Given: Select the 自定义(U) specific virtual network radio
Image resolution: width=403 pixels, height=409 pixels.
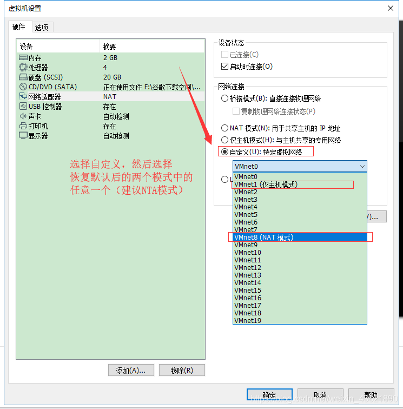Looking at the screenshot, I should click(224, 152).
